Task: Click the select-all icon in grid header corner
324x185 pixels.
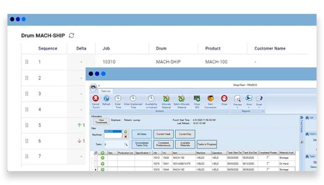Action: (96, 153)
